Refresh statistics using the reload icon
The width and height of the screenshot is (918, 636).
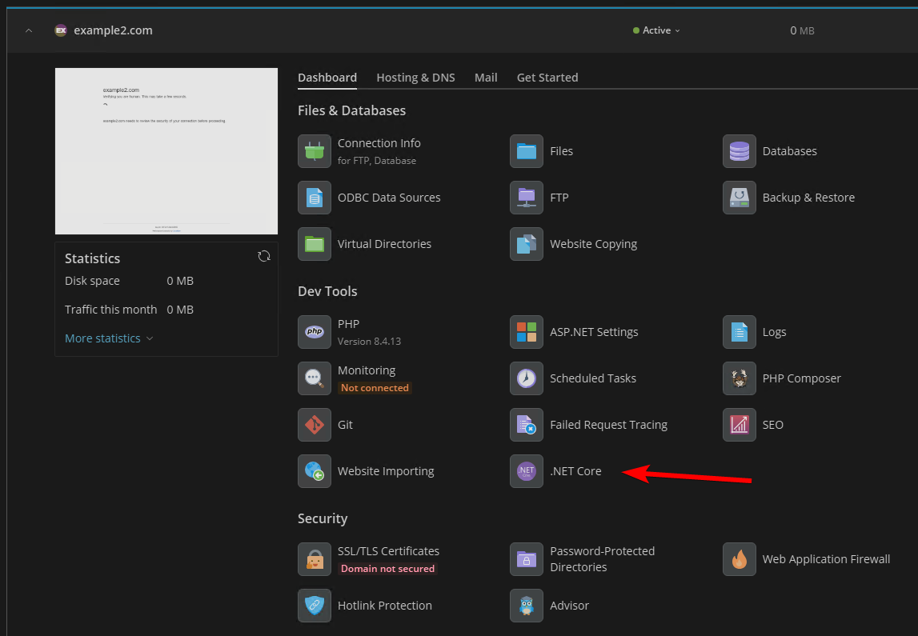[x=263, y=256]
